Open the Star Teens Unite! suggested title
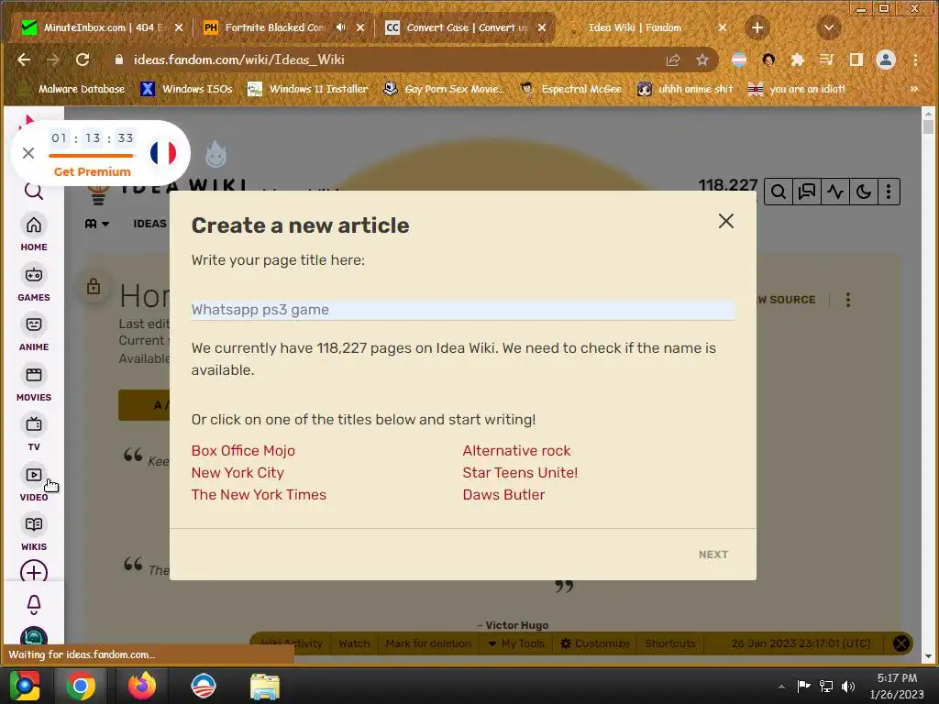The width and height of the screenshot is (939, 704). pyautogui.click(x=520, y=473)
